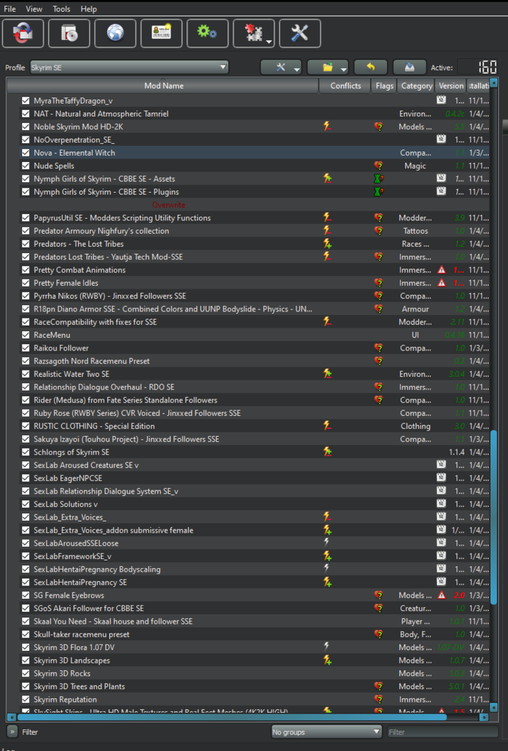Open settings via wrench and screwdriver icon
This screenshot has height=751, width=508.
coord(299,33)
